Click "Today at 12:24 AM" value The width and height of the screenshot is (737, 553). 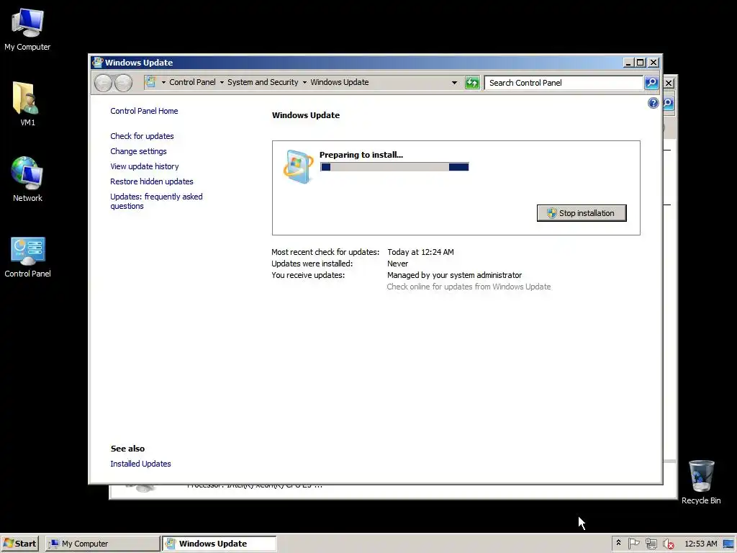click(420, 252)
